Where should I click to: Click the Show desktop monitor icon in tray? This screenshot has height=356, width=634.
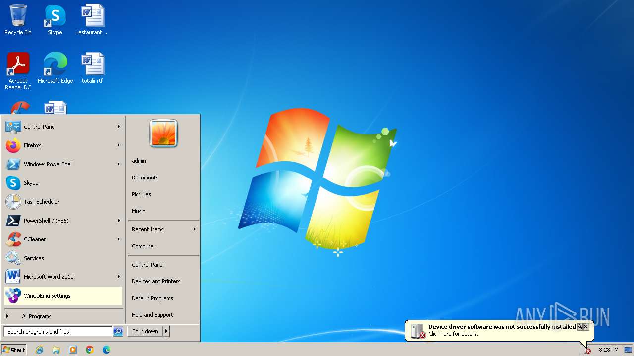[x=628, y=350]
